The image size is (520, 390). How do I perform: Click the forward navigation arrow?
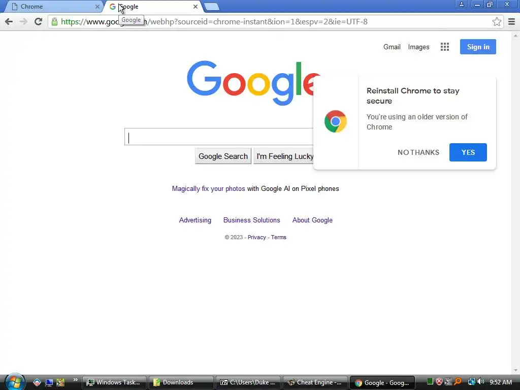23,22
